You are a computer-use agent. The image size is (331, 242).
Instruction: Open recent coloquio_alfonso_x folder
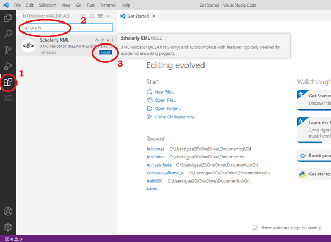(165, 173)
